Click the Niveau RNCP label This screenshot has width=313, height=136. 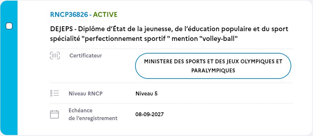tap(85, 93)
